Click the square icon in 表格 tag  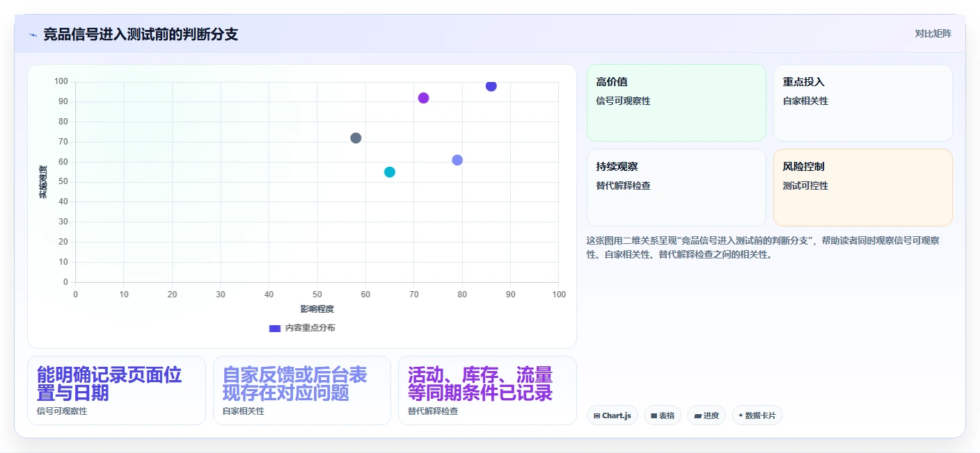click(654, 415)
